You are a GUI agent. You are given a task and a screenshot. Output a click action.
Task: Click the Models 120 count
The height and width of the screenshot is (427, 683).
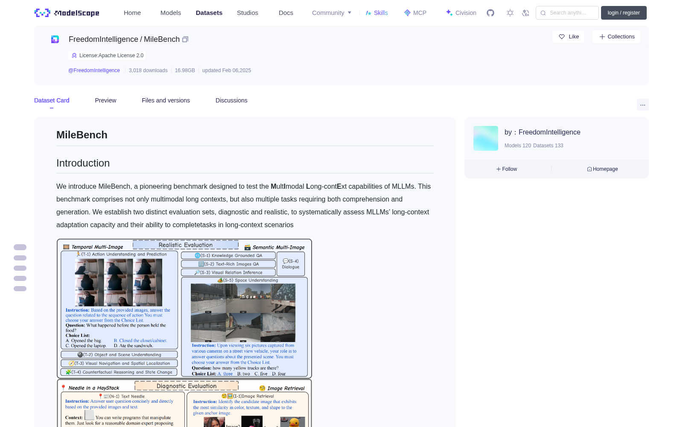[x=518, y=146]
